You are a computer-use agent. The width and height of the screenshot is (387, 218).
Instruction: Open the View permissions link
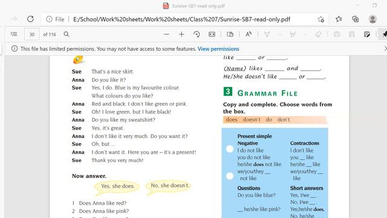click(x=218, y=49)
